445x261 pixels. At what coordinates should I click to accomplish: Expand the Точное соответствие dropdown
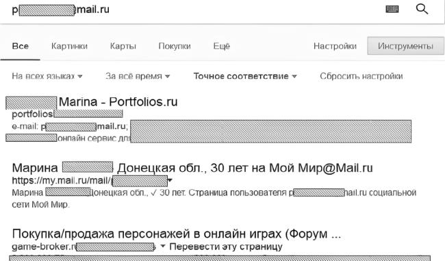[x=245, y=76]
